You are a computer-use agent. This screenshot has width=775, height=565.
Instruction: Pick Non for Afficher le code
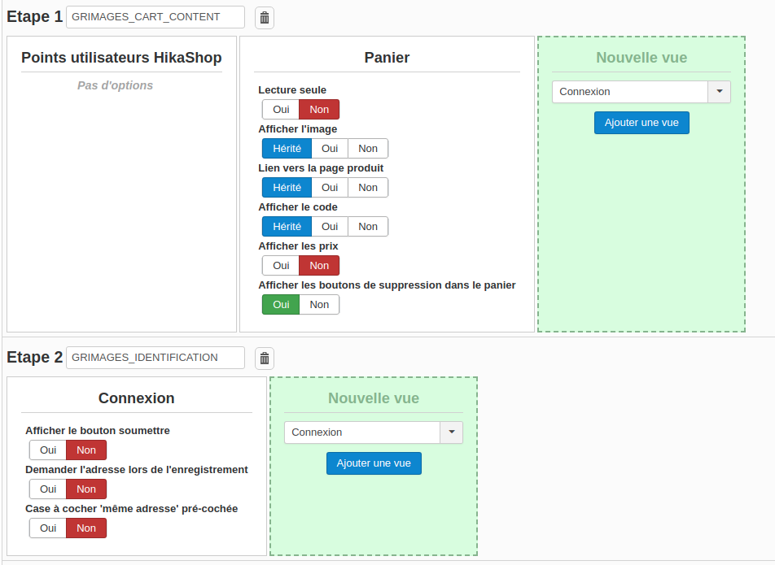click(x=368, y=227)
